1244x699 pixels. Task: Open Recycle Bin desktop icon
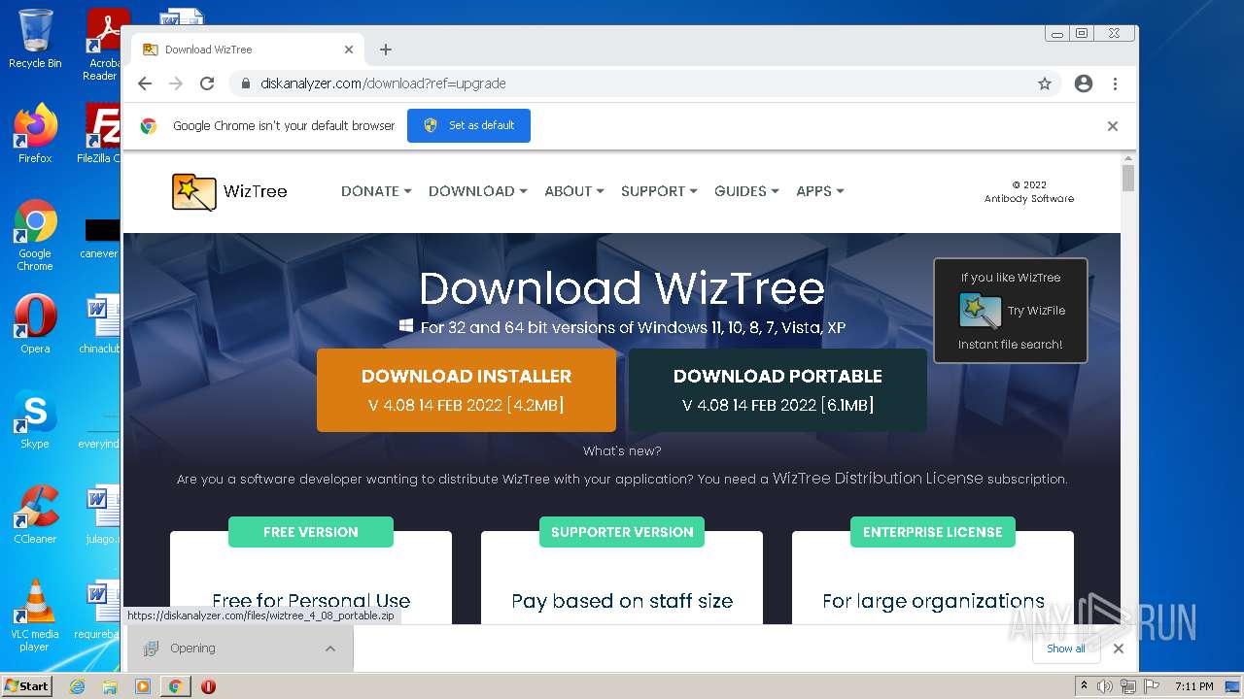click(x=35, y=39)
